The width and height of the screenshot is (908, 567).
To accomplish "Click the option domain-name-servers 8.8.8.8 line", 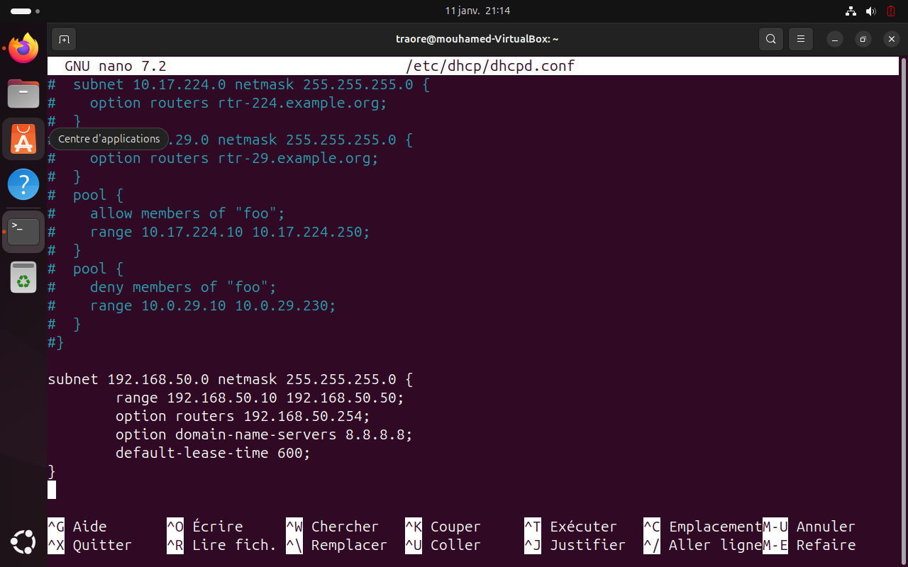I will point(263,434).
